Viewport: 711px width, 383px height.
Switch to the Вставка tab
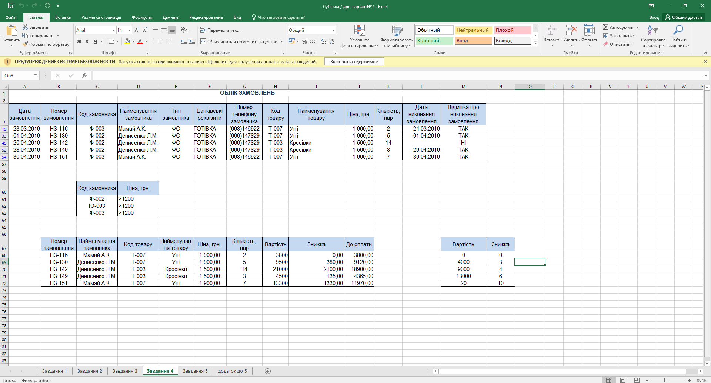pos(63,17)
